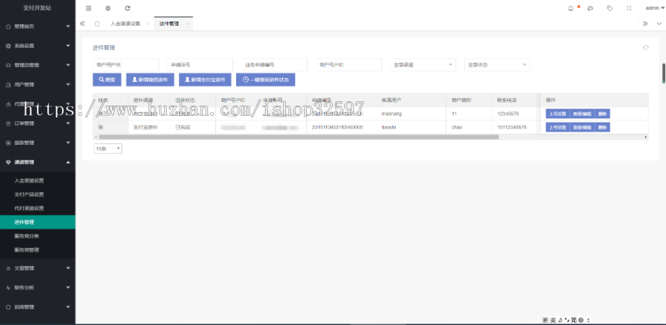Click the panel reload icon at card corner
This screenshot has height=325, width=666.
[x=645, y=47]
